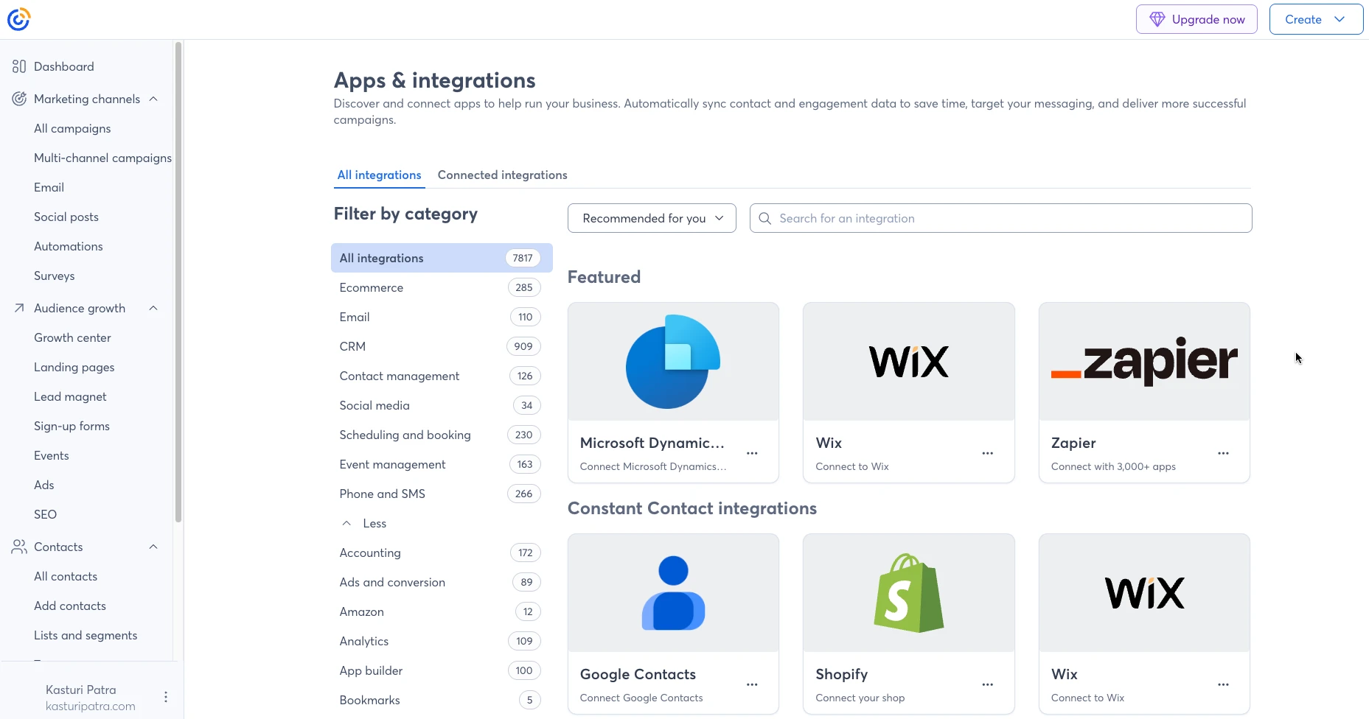Open the Zapier card options menu
Viewport: 1369px width, 719px height.
1223,453
